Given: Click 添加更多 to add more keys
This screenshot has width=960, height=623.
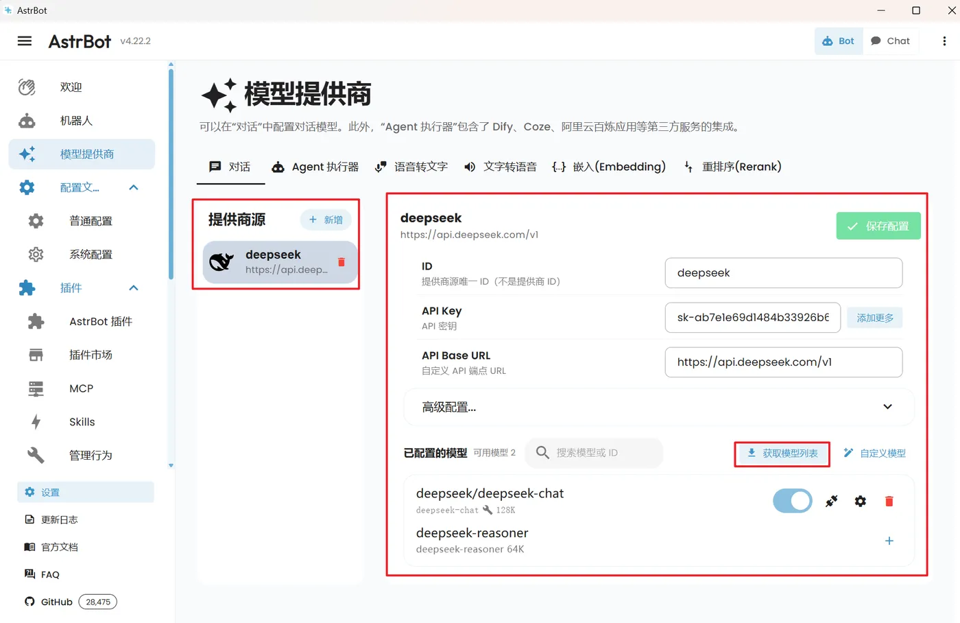Looking at the screenshot, I should [x=875, y=318].
